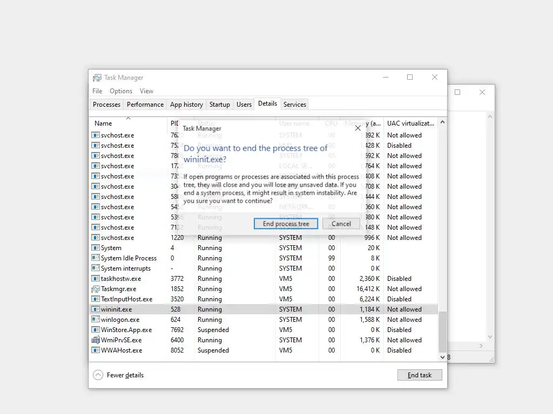This screenshot has width=553, height=414.
Task: Select the System interrupts process name
Action: (125, 268)
